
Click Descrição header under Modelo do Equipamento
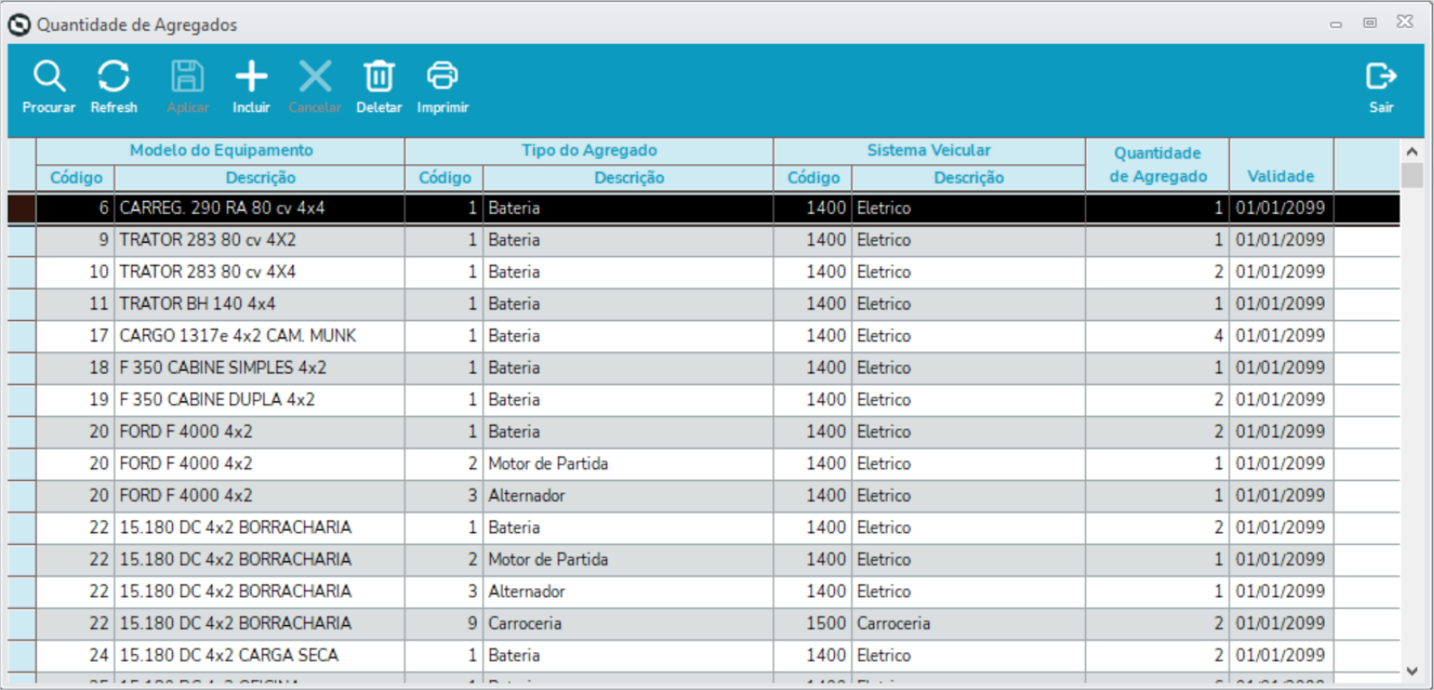pyautogui.click(x=260, y=178)
